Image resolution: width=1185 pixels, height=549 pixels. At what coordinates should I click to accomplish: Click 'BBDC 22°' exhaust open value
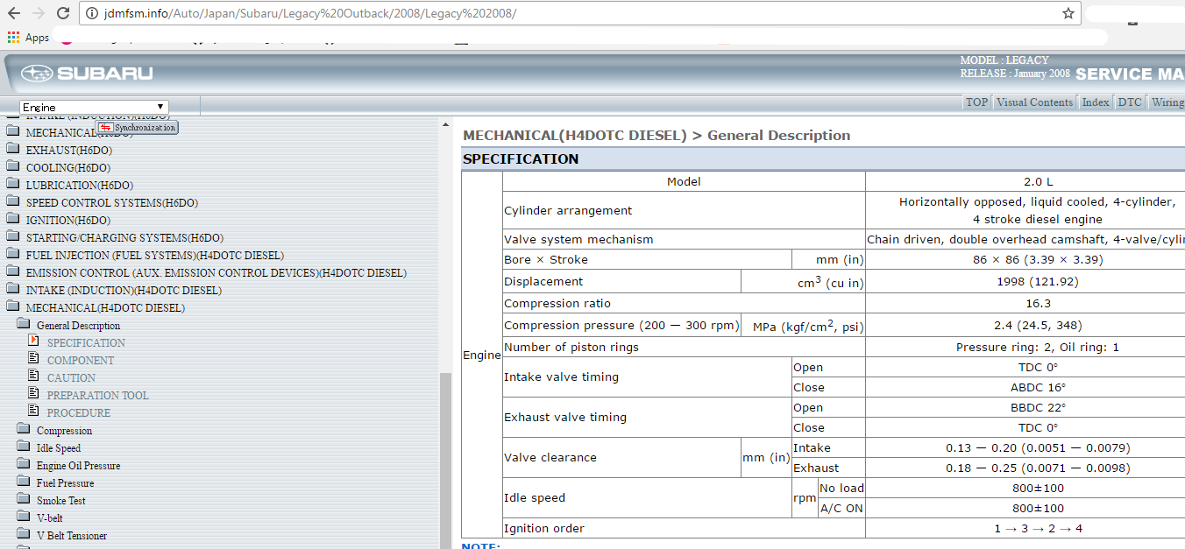pos(1038,407)
